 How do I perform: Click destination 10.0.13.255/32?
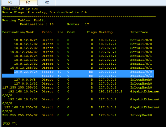(24, 68)
